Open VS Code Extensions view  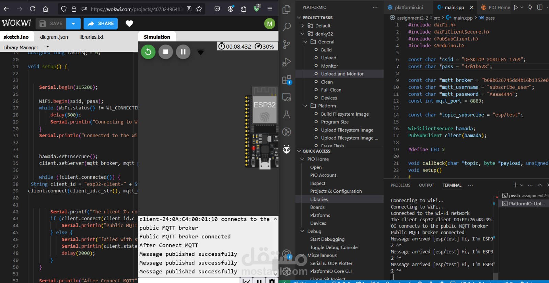pyautogui.click(x=287, y=80)
